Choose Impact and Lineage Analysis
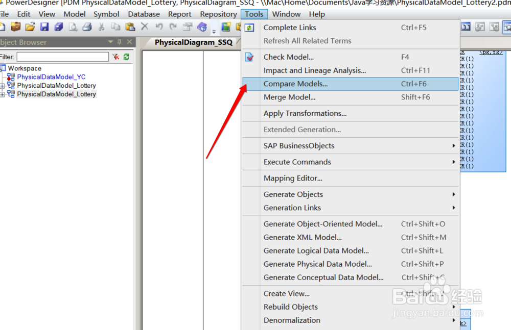 click(351, 70)
